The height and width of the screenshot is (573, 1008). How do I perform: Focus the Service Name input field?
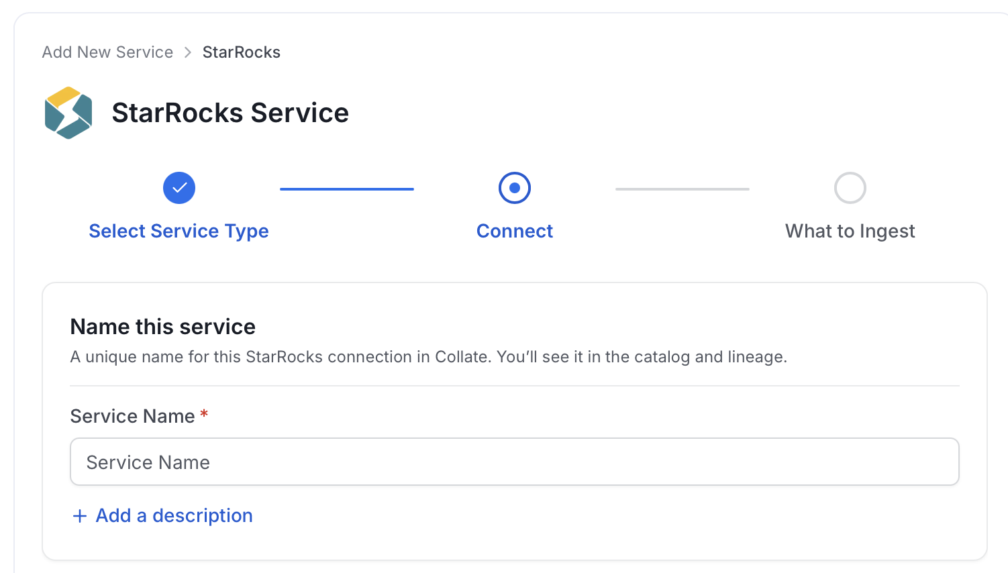pos(515,462)
